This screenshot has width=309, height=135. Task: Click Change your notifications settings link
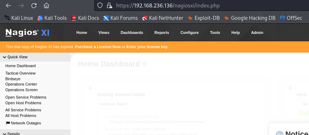[138, 129]
